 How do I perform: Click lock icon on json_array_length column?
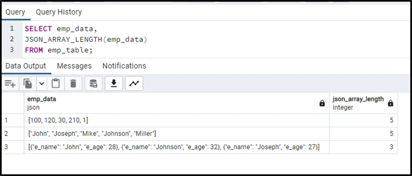[390, 103]
